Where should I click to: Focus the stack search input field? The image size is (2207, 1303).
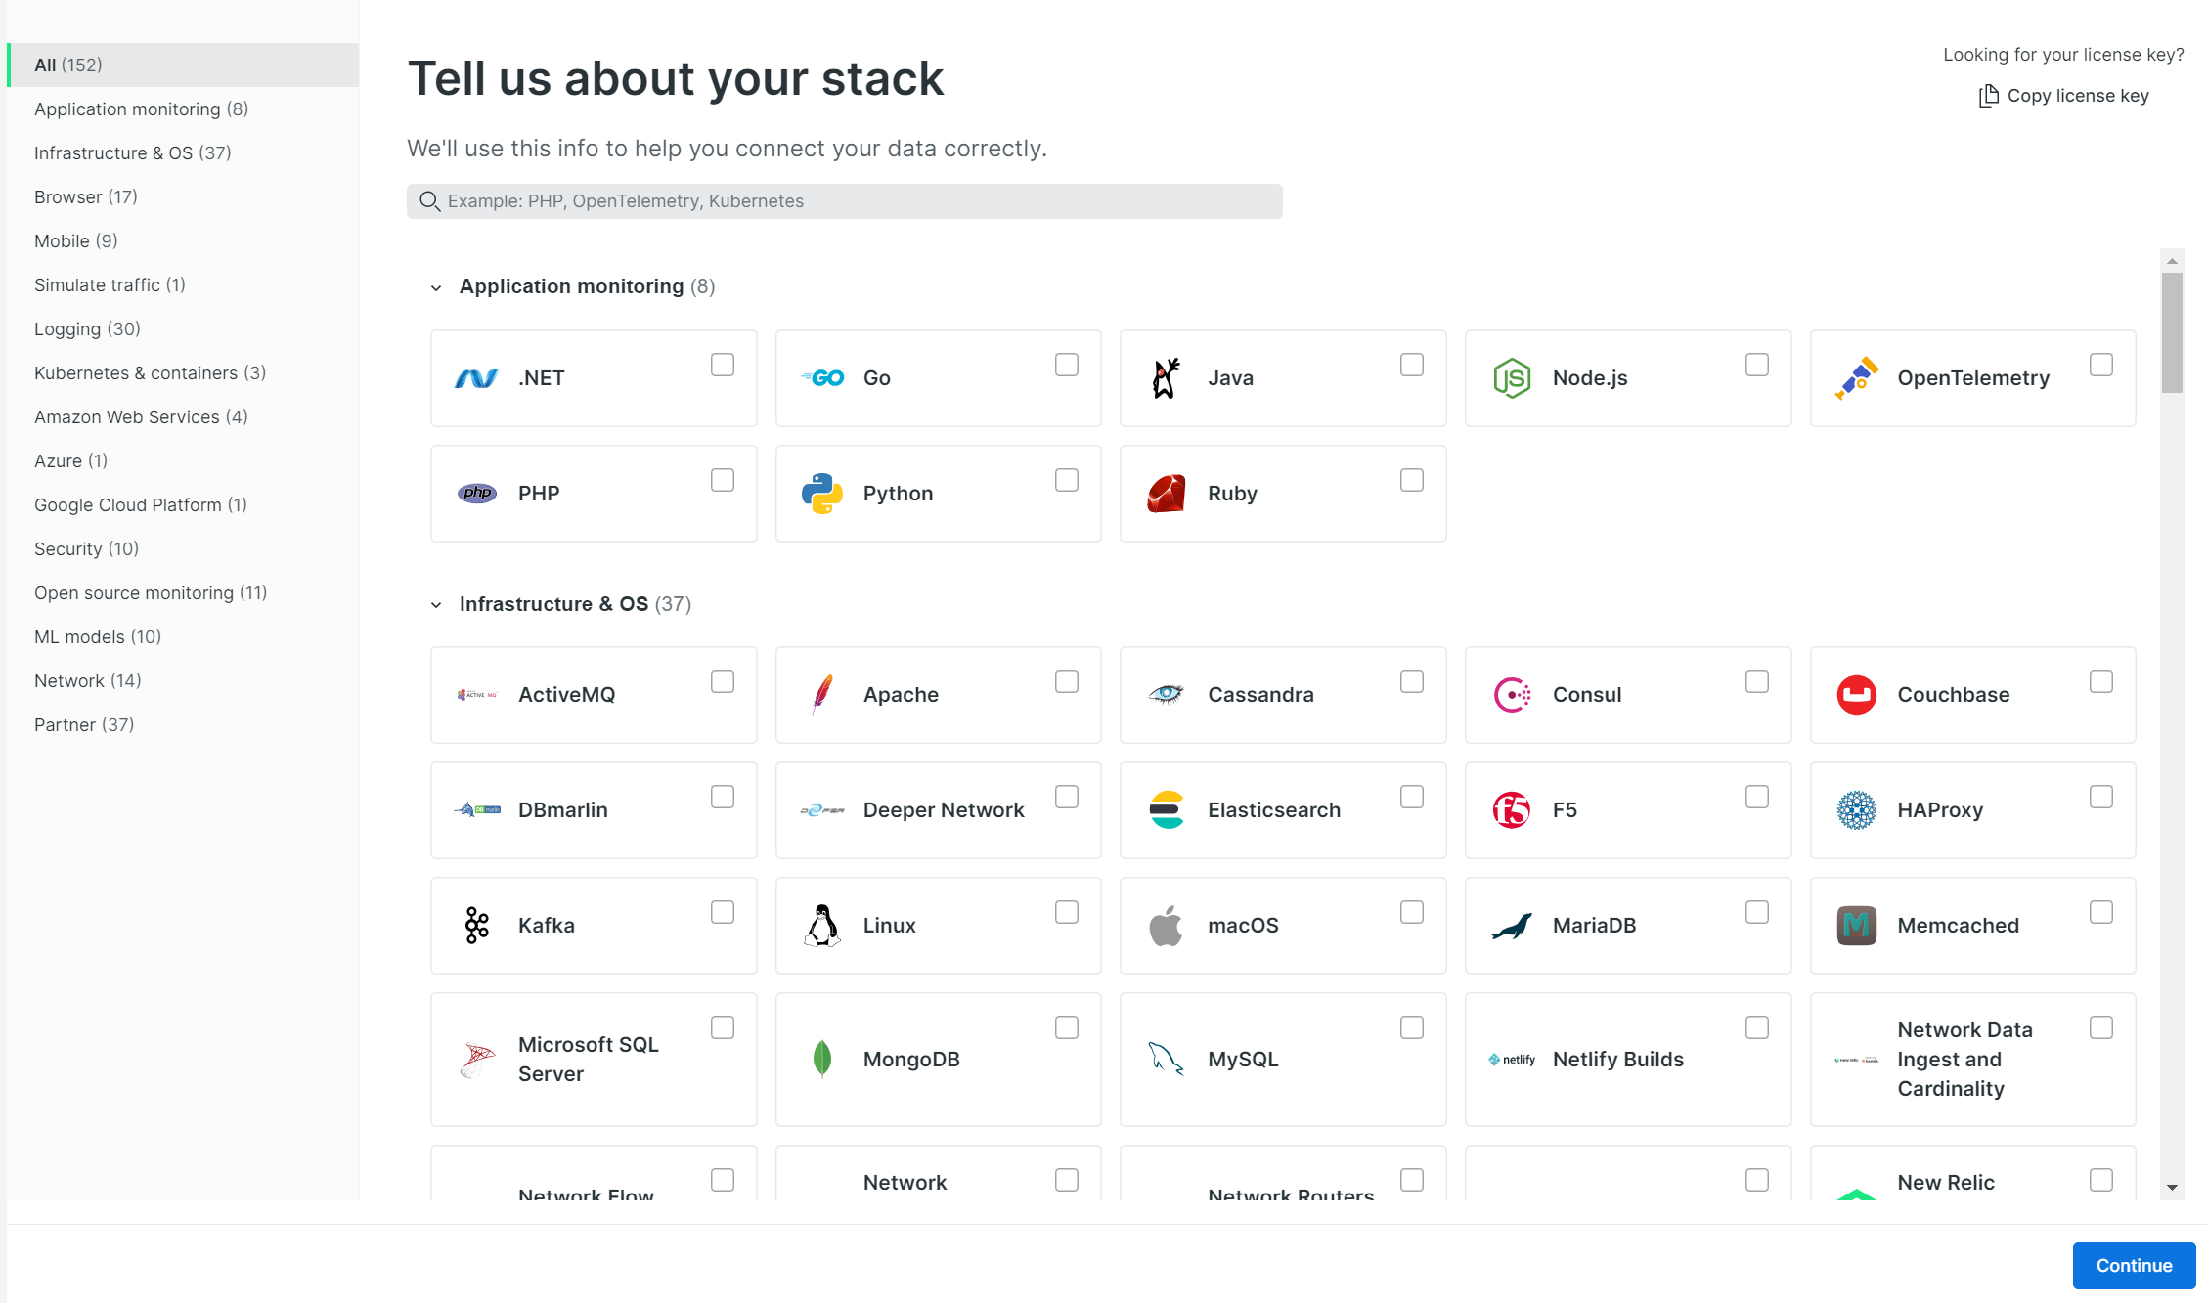point(844,201)
